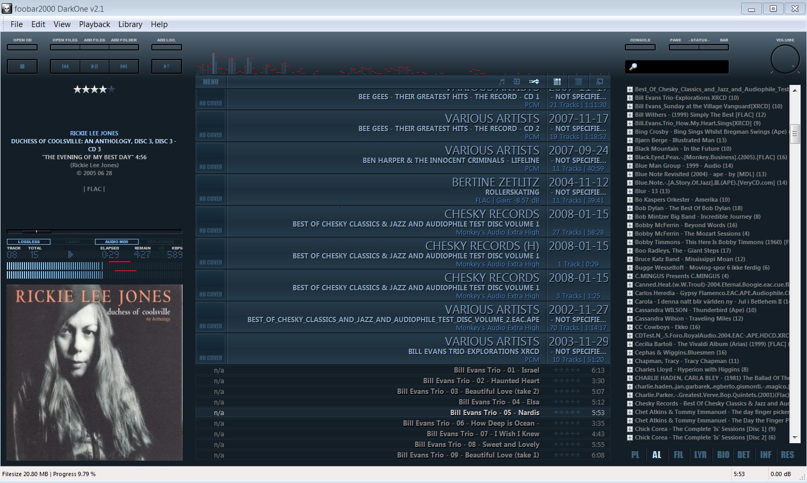Click the Rickie Lee Jones album cover art
Image resolution: width=807 pixels, height=483 pixels.
point(95,373)
